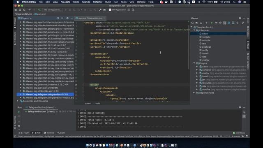Screen dimensions: 263x148
Task: Open Maven panel gear options
Action: 240,18
